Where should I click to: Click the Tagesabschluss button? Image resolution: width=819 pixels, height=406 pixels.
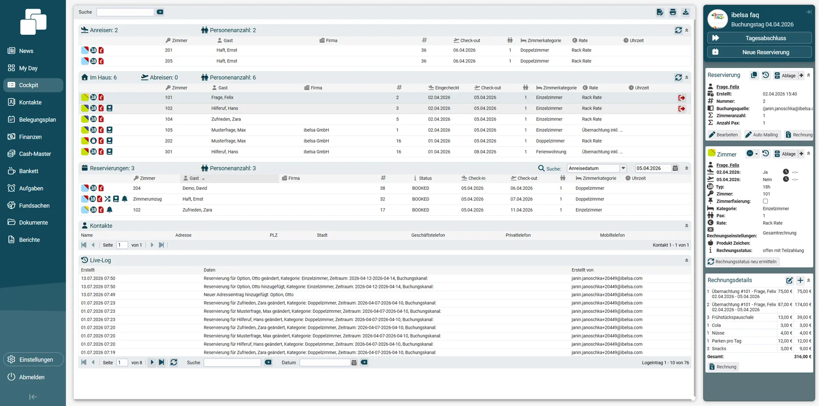pos(760,38)
